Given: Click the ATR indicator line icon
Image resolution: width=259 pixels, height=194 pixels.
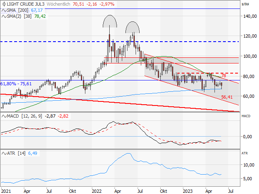Looking at the screenshot, I should click(4, 154).
